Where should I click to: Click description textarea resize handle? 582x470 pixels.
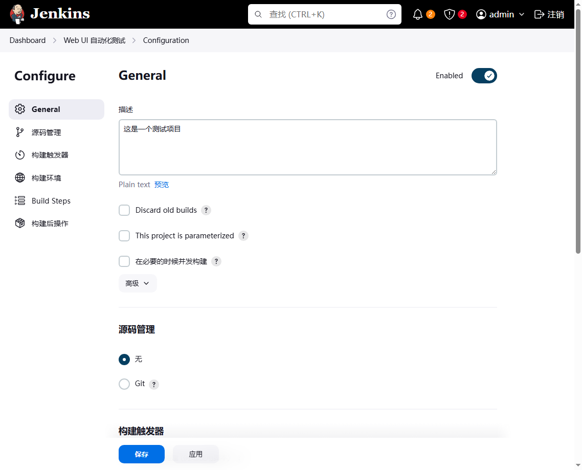click(494, 171)
